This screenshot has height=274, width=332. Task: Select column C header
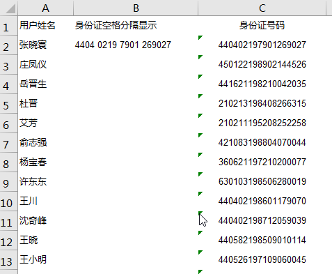tap(262, 8)
